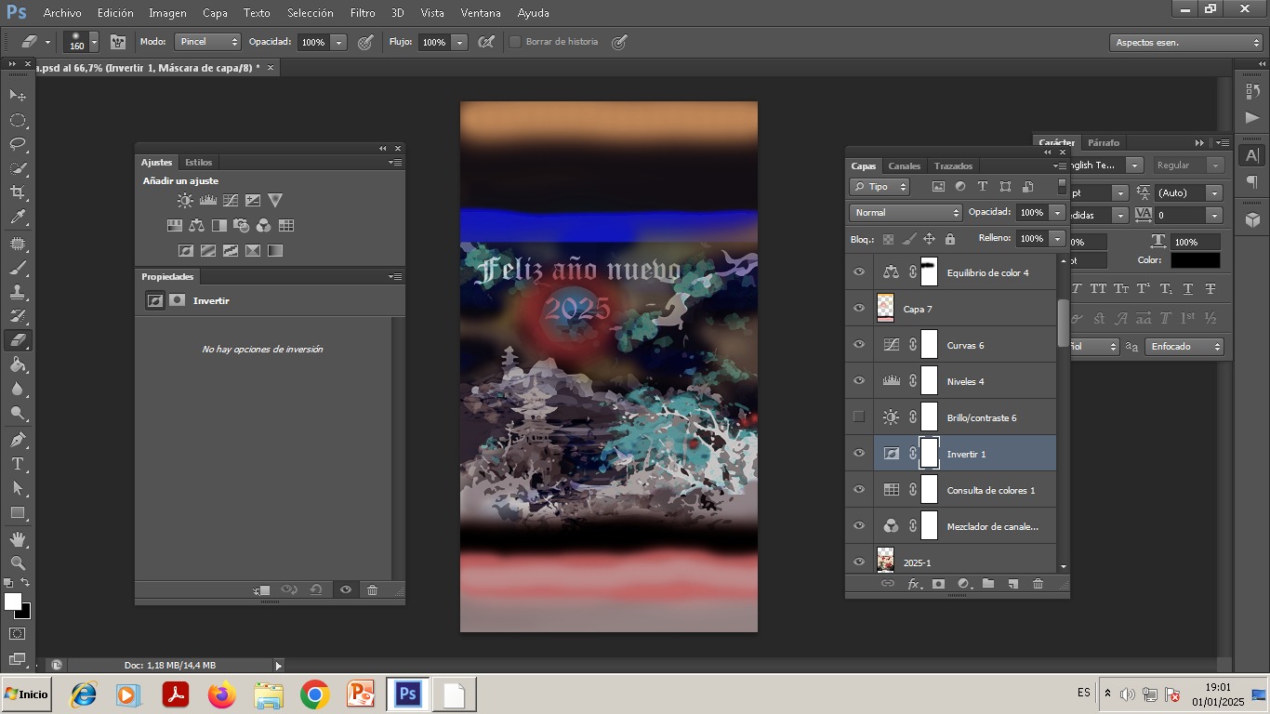Select the Eyedropper tool
Viewport: 1270px width, 714px height.
pos(18,218)
